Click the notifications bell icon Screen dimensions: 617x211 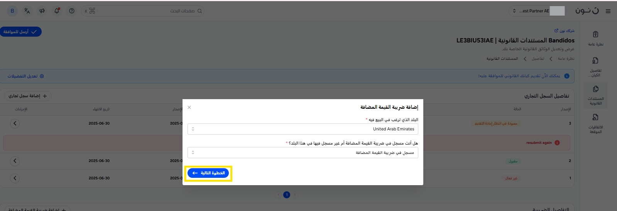click(x=57, y=11)
